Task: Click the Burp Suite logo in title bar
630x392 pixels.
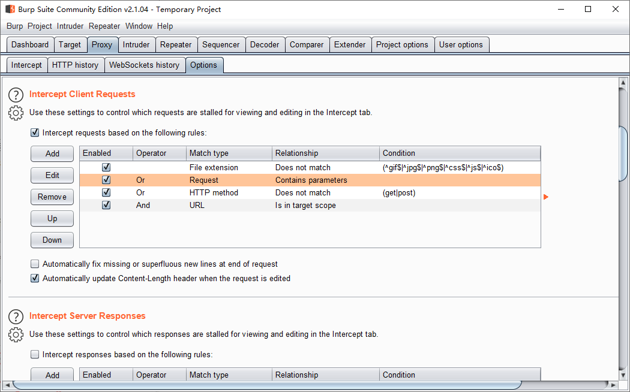Action: click(10, 9)
